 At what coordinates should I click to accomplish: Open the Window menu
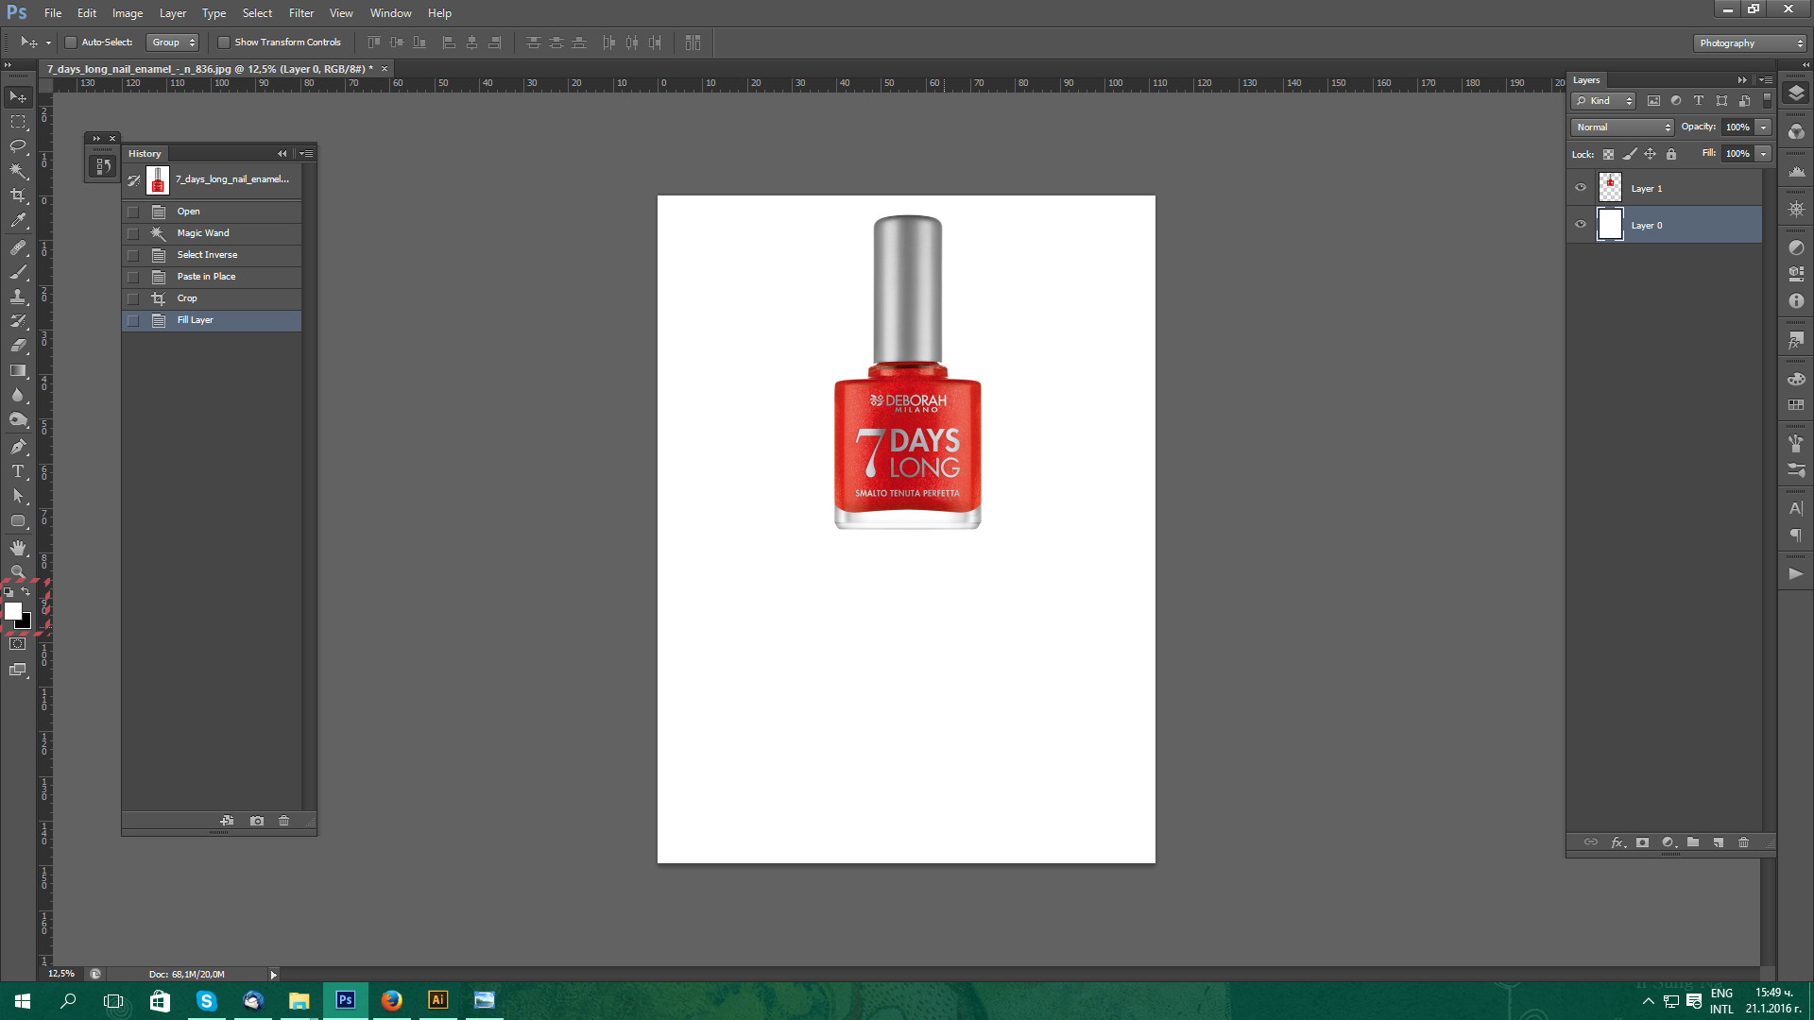pyautogui.click(x=391, y=13)
